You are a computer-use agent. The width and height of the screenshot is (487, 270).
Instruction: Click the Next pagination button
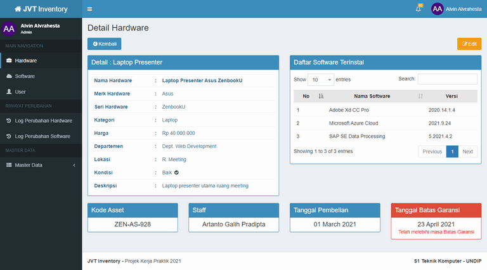click(468, 151)
